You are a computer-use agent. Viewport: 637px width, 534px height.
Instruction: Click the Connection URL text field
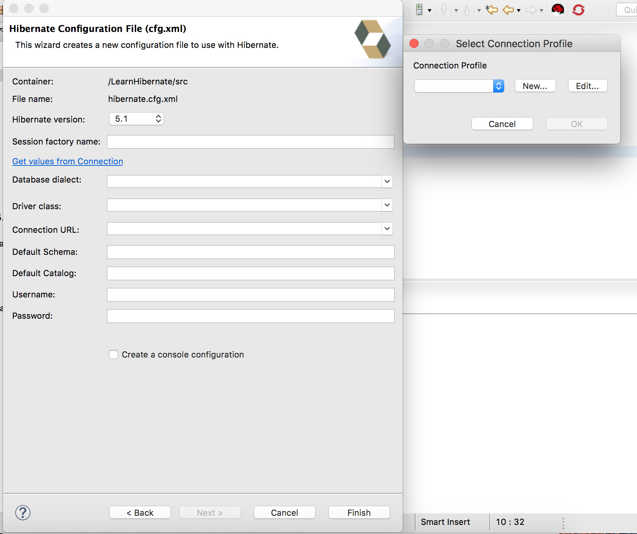click(244, 229)
